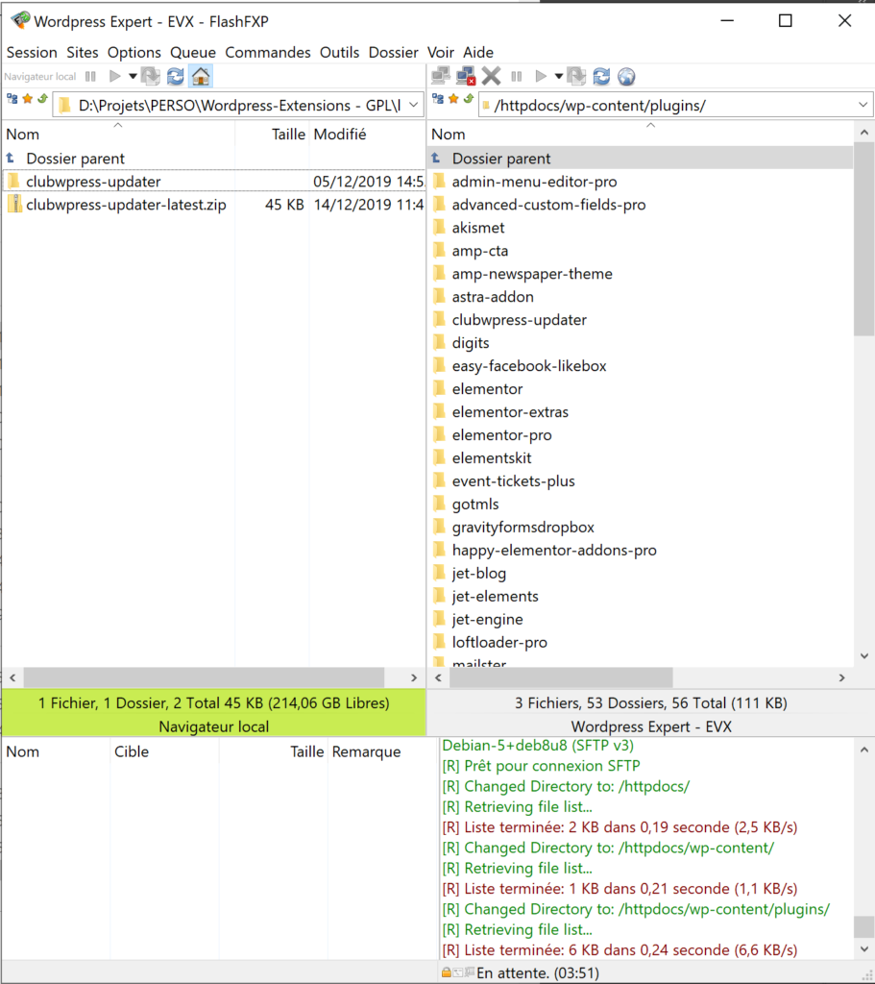The width and height of the screenshot is (875, 984).
Task: Go up one local directory via green arrow
Action: (x=42, y=99)
